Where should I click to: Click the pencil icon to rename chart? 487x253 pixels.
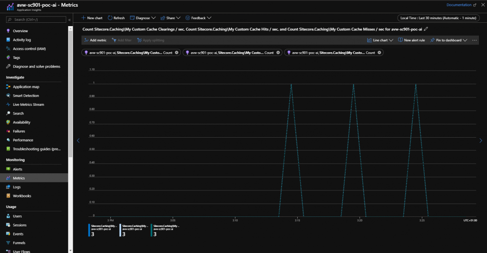[426, 29]
